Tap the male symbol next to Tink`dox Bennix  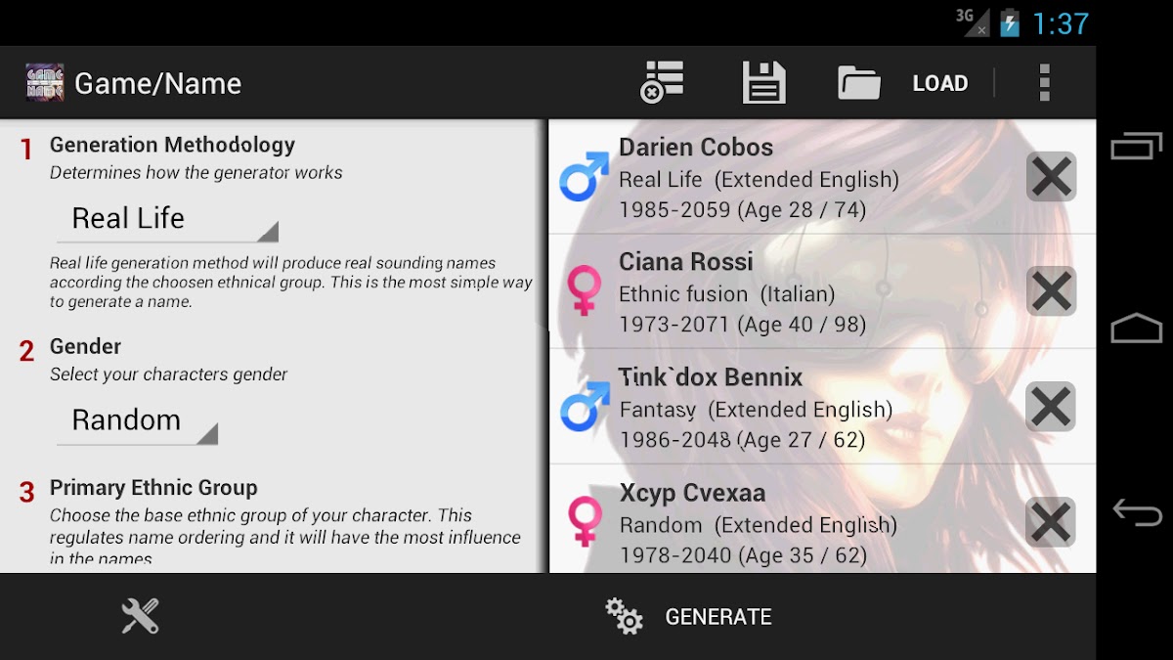pyautogui.click(x=584, y=407)
